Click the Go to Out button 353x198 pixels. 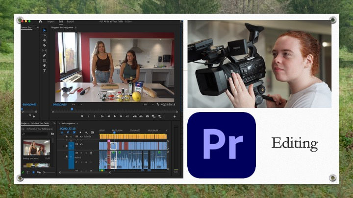(x=127, y=116)
